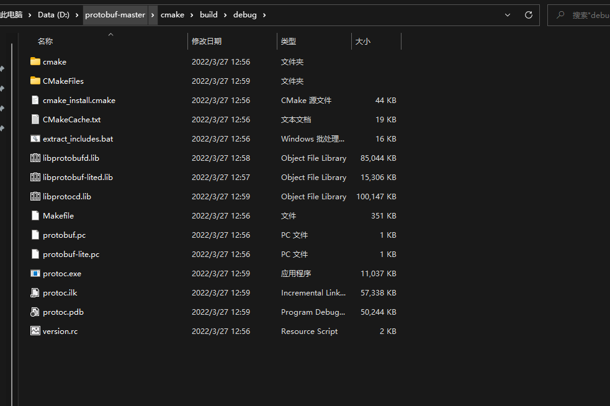Image resolution: width=610 pixels, height=406 pixels.
Task: Click the Incremental Link... type cell
Action: (313, 293)
